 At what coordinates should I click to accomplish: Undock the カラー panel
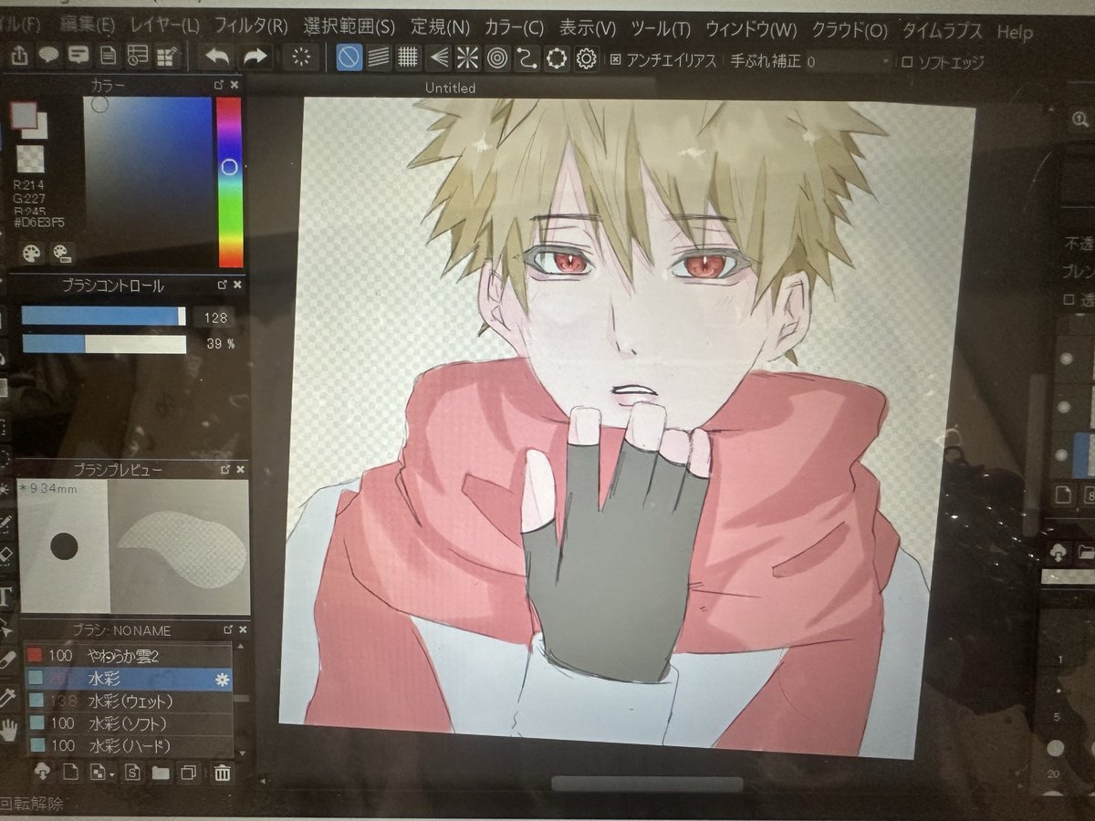pyautogui.click(x=219, y=84)
